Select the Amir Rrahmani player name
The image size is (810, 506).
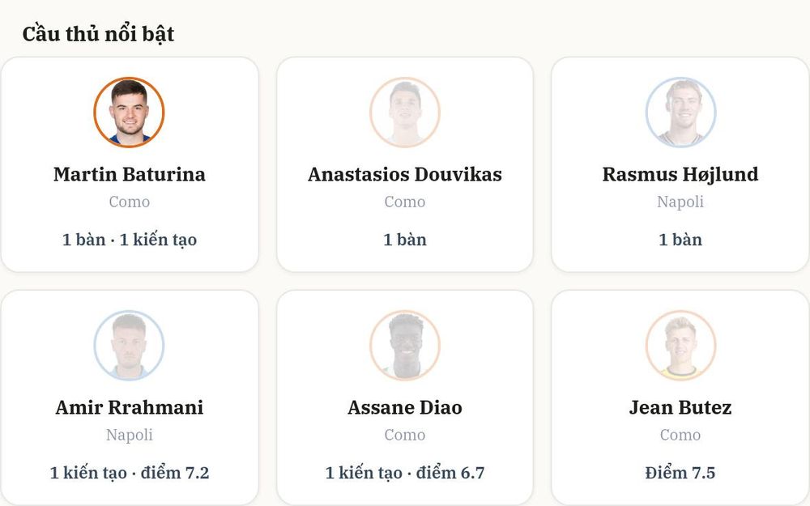(x=129, y=407)
